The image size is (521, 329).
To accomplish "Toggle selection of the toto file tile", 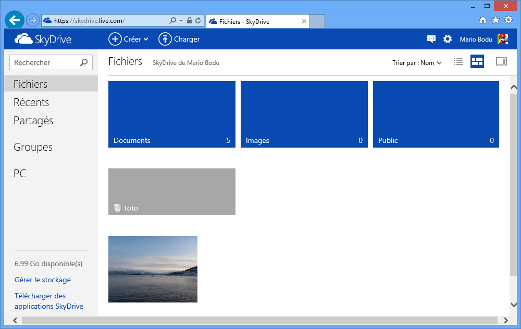I will tap(172, 191).
